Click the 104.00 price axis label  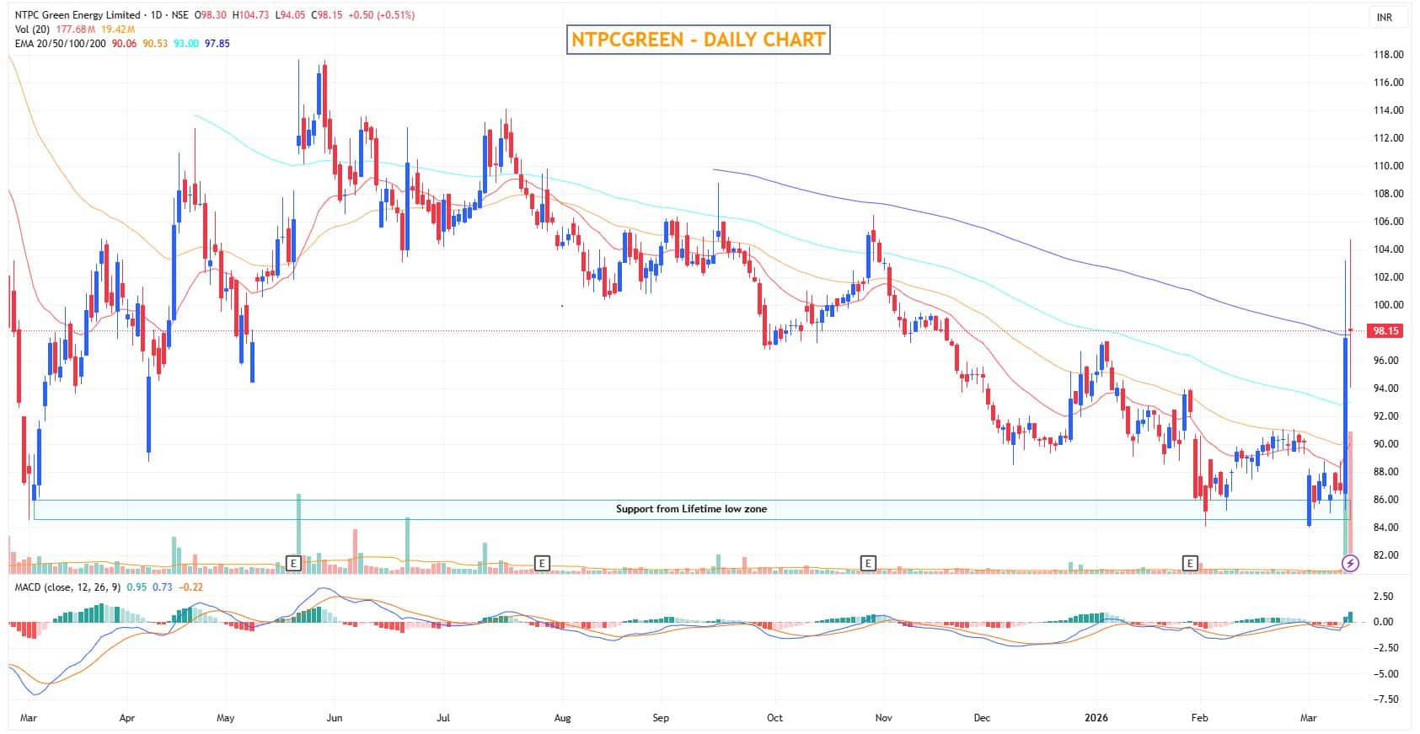(x=1388, y=249)
